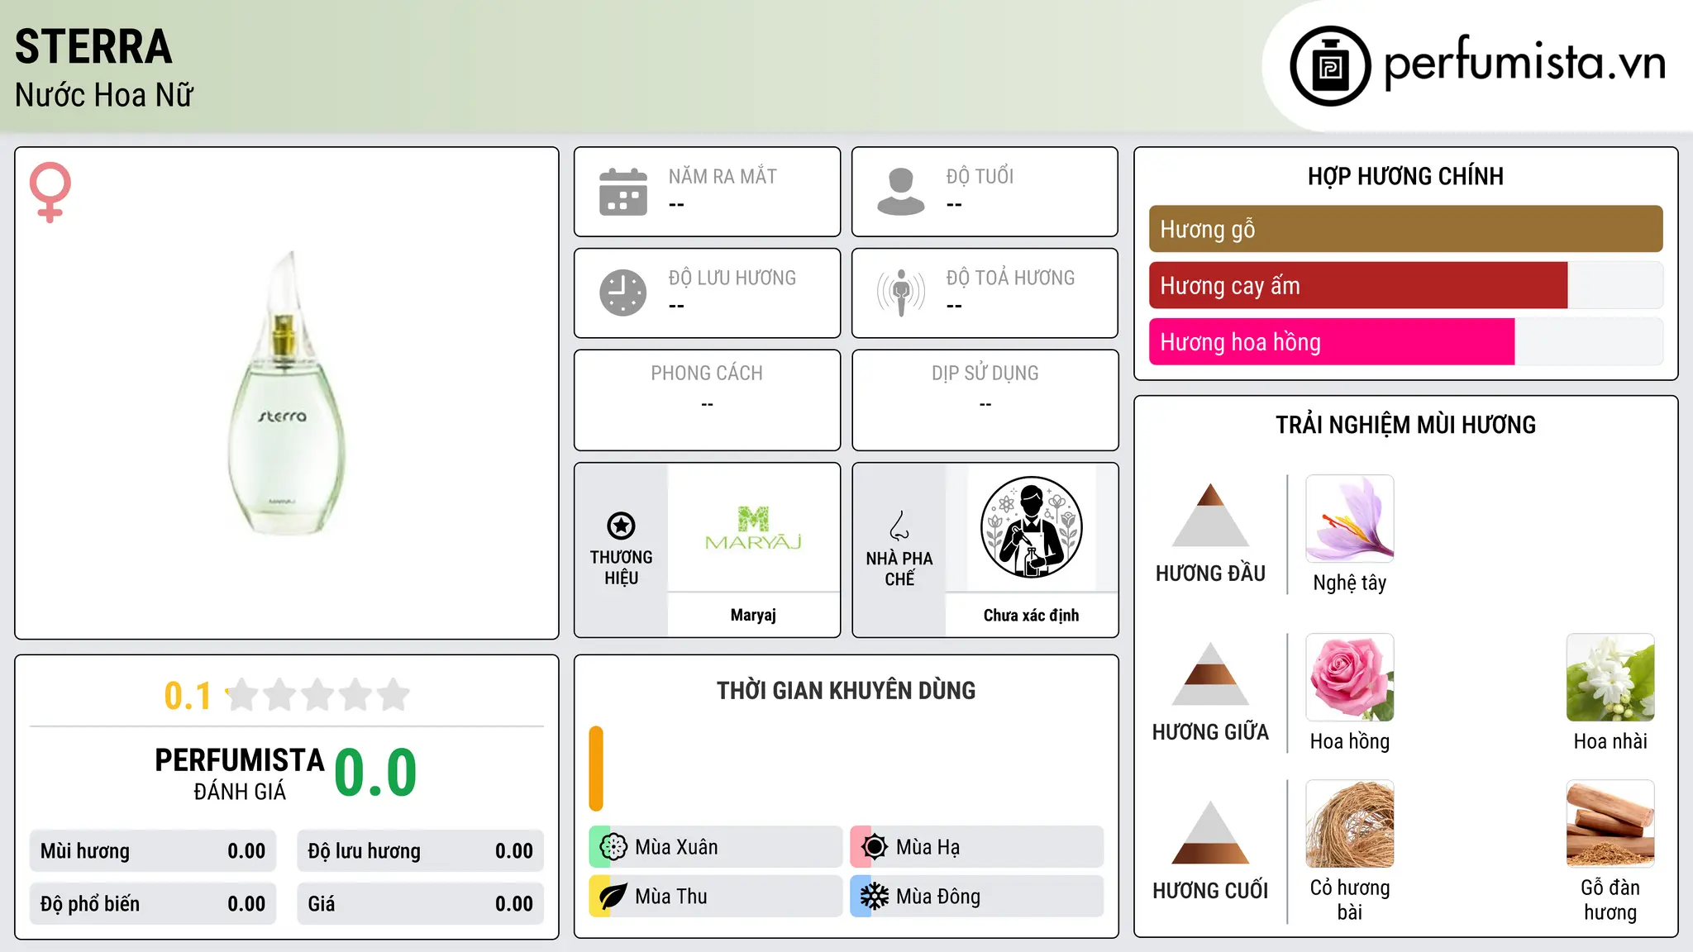Select the Nghệ tây note image
The image size is (1693, 952).
[1350, 519]
